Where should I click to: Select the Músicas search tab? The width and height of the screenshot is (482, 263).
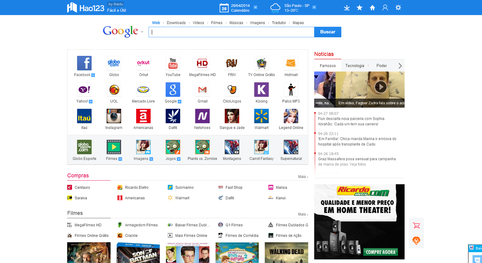pos(236,23)
